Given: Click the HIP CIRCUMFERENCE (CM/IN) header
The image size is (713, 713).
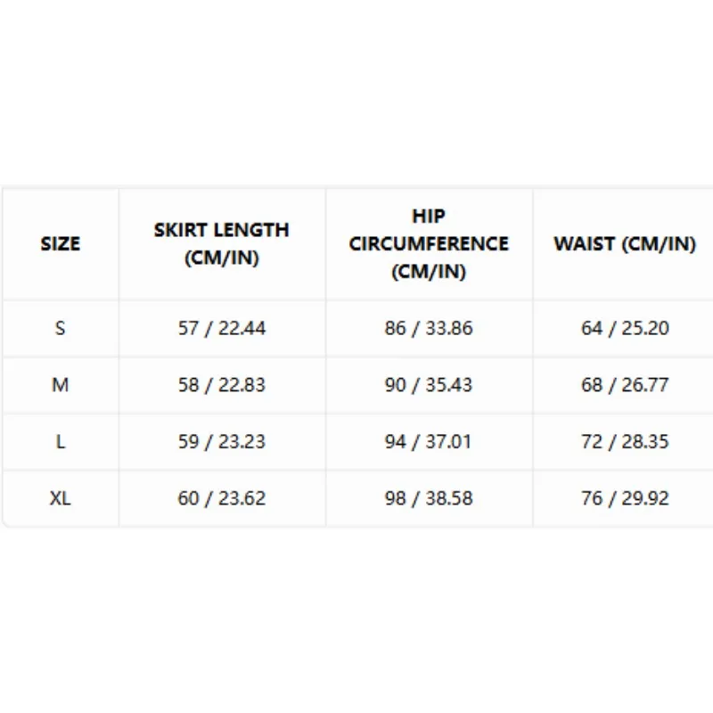Looking at the screenshot, I should [429, 243].
